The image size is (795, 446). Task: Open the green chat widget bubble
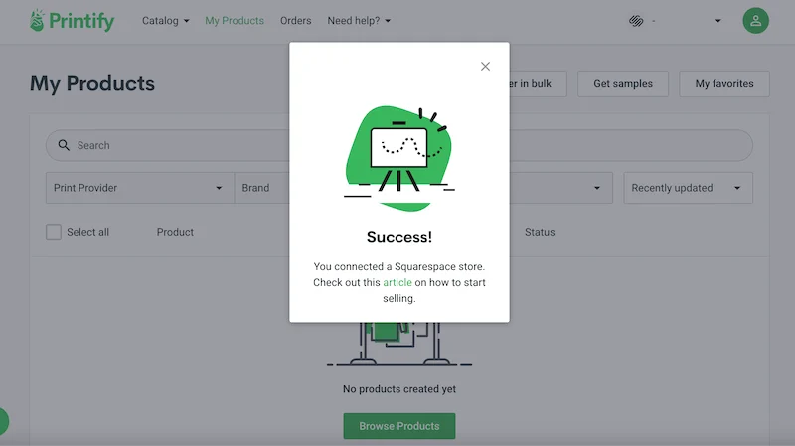(3, 421)
